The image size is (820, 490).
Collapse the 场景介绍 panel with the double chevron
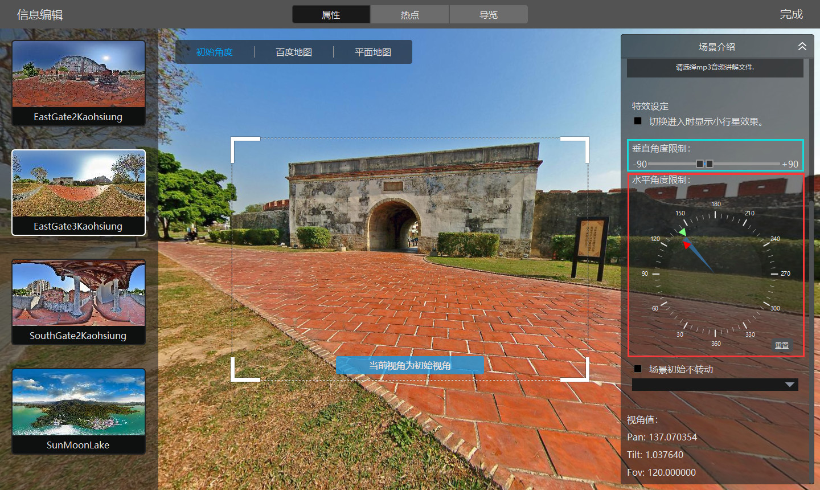[802, 47]
